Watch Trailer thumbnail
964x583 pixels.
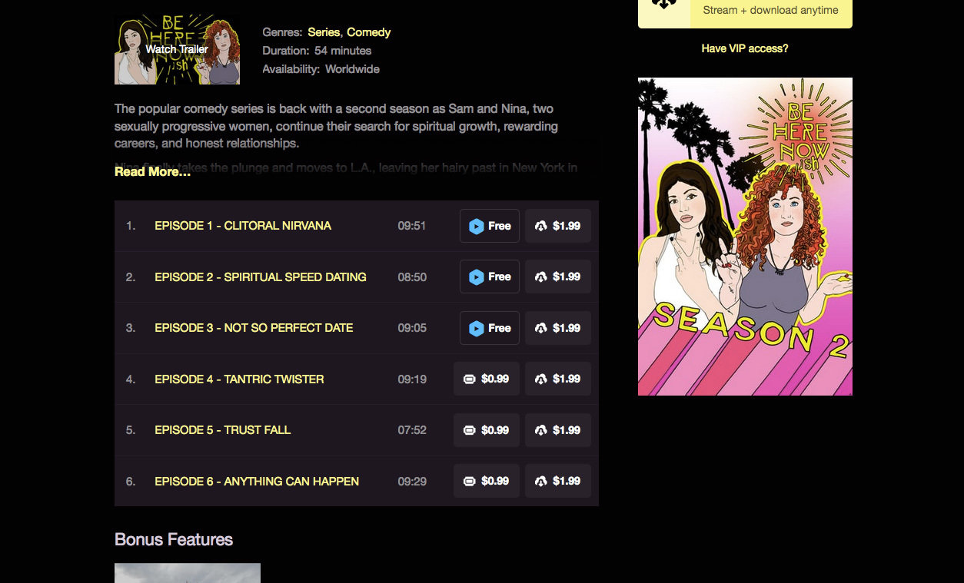tap(177, 49)
